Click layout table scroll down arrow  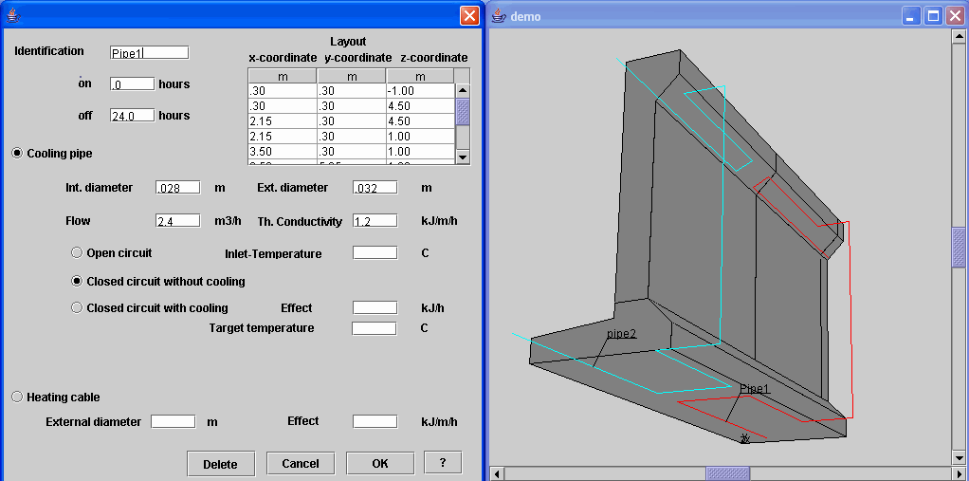point(463,157)
